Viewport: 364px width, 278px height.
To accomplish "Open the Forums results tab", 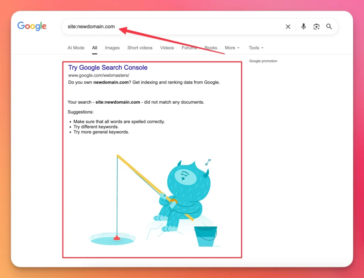I will coord(189,48).
